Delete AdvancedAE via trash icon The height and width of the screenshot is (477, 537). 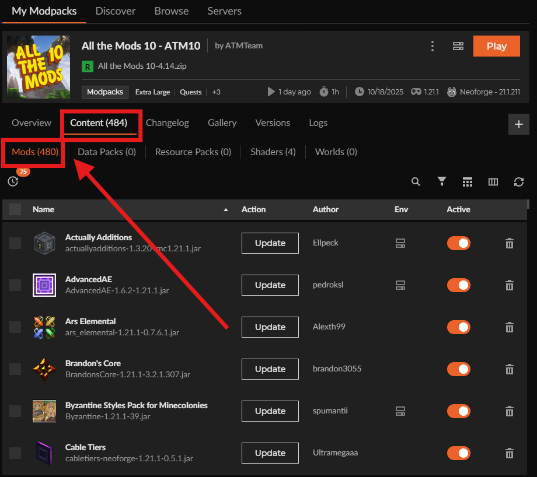coord(510,285)
